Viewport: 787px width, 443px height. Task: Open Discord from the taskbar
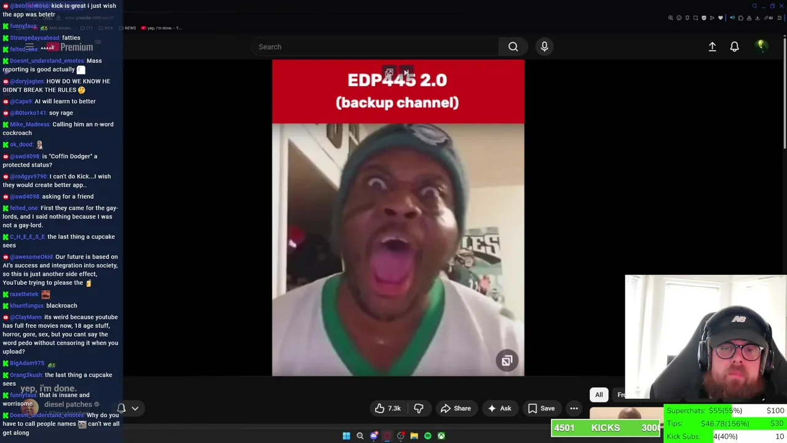point(374,436)
